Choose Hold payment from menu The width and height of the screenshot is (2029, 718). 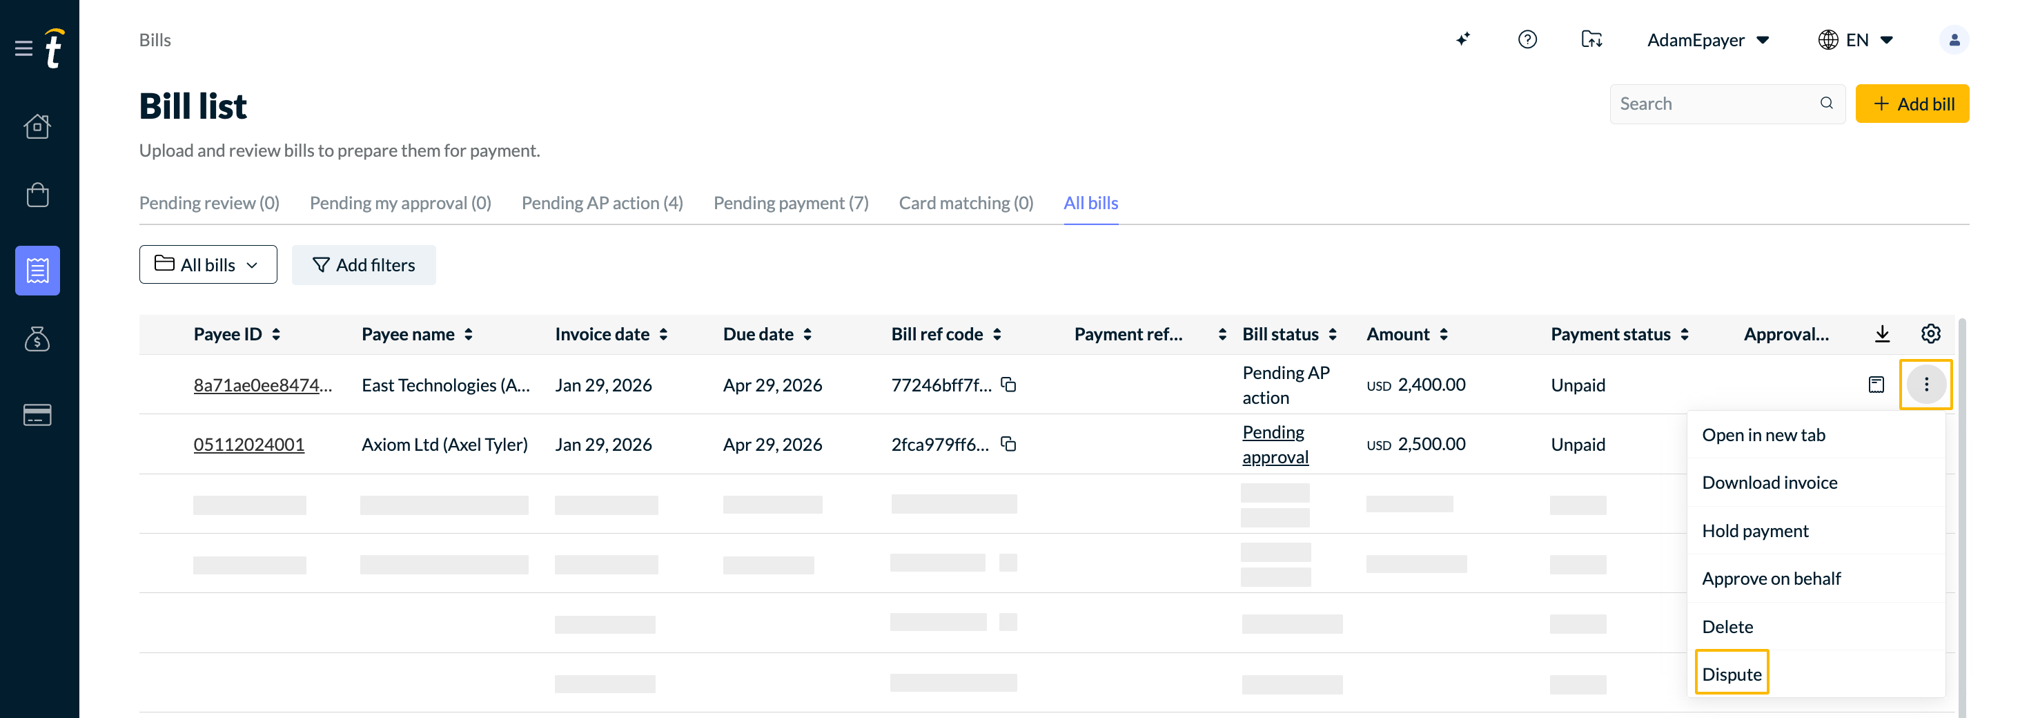1816,530
